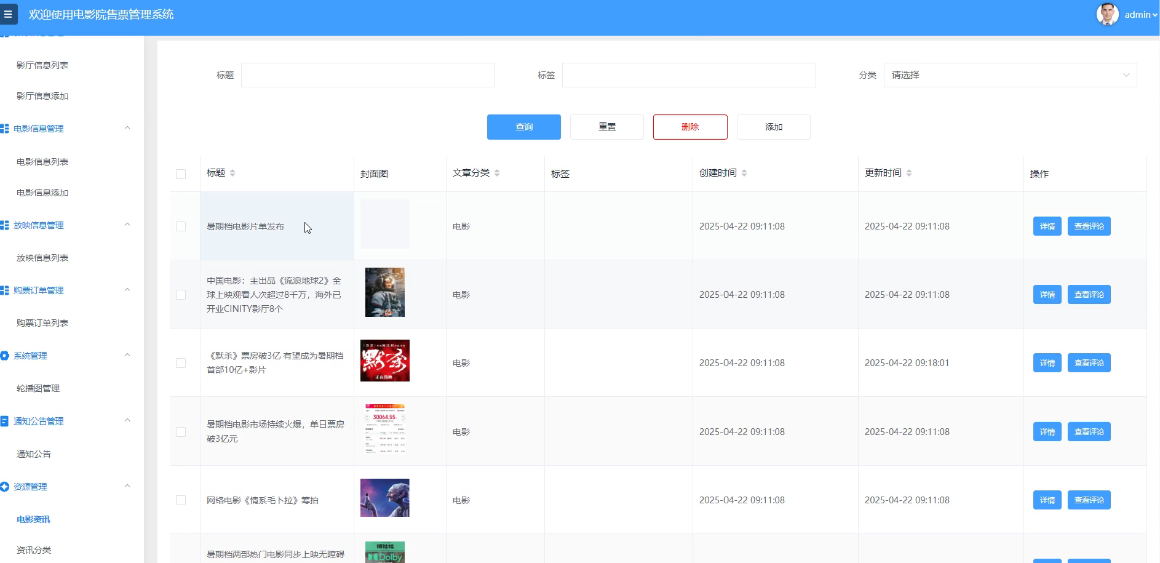Click the blue 查询 button

(524, 127)
